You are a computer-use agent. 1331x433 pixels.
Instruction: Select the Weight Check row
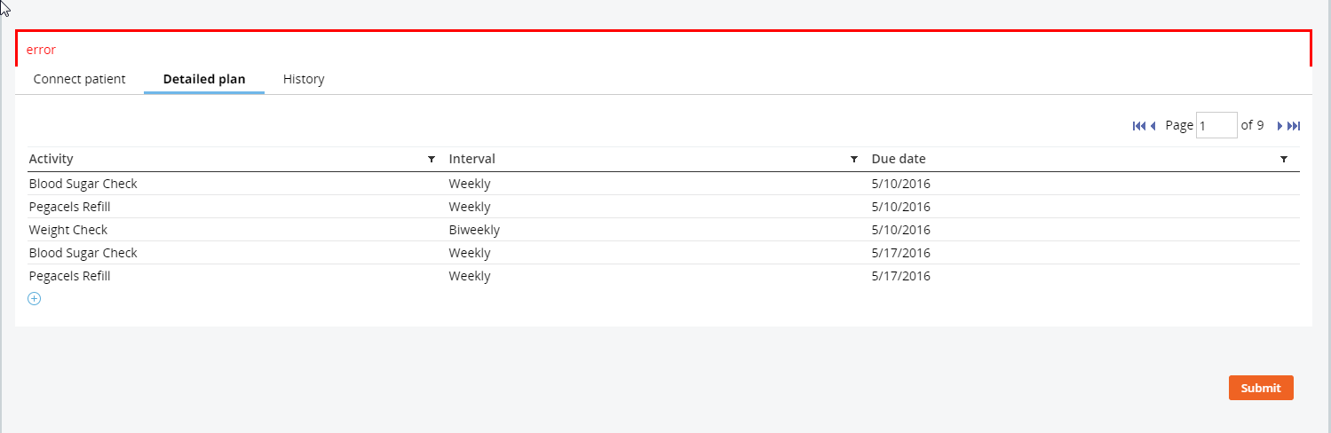[664, 230]
